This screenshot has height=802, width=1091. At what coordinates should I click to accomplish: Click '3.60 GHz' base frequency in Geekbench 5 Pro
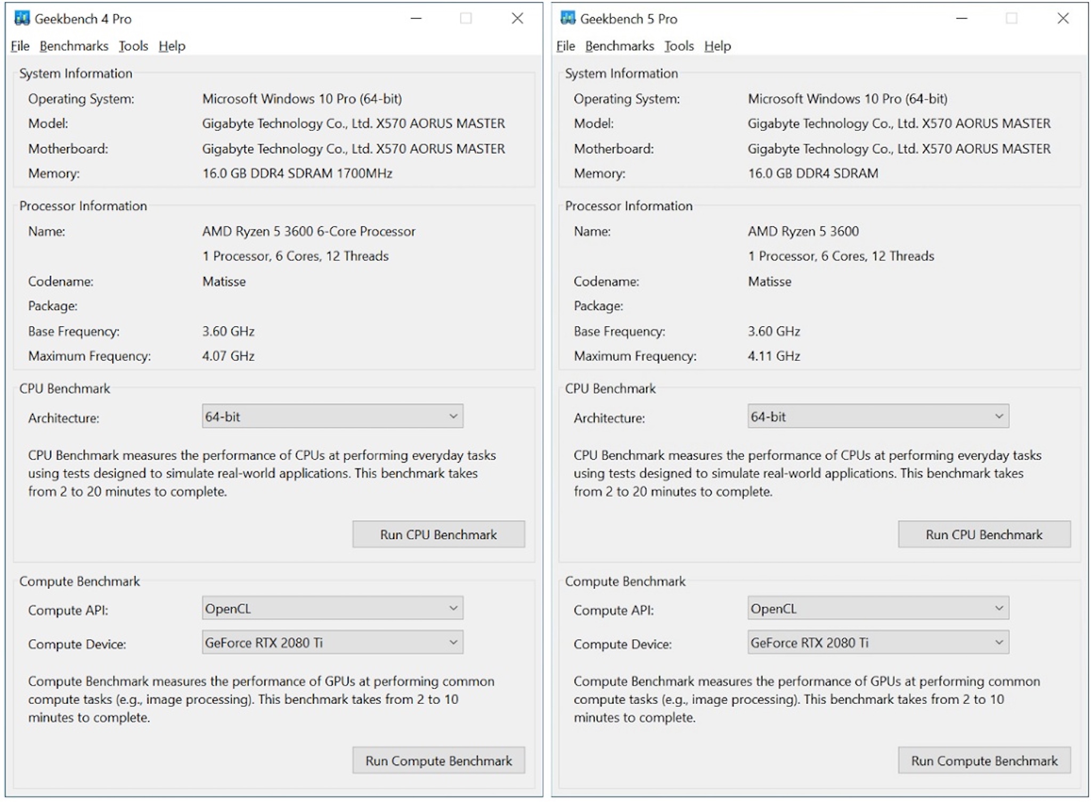[774, 332]
